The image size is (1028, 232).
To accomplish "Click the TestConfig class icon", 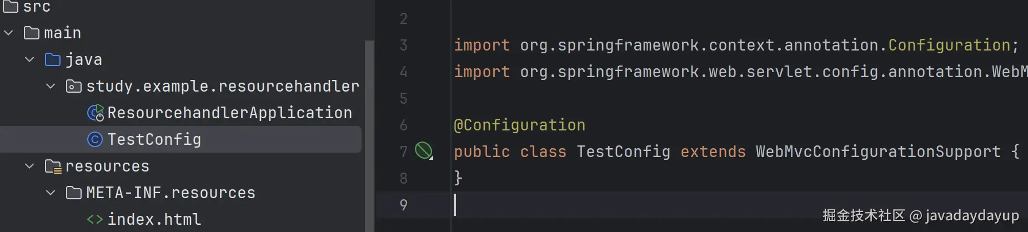I will pos(95,139).
